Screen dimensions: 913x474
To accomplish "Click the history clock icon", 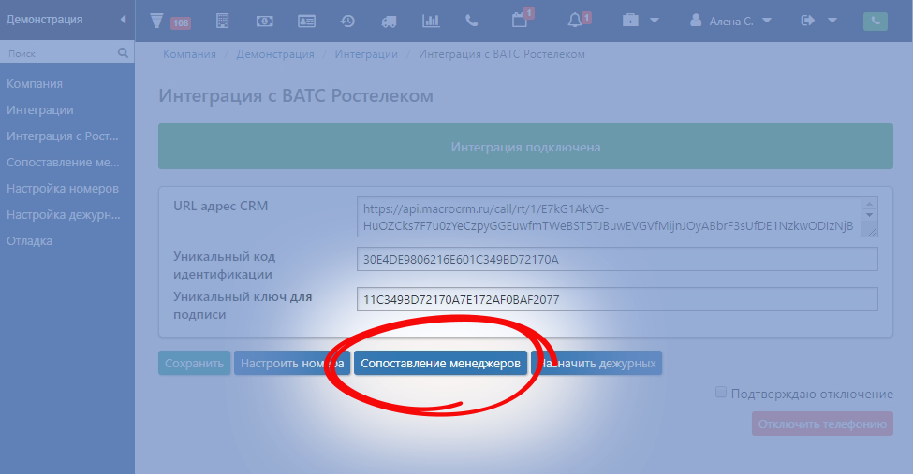I will pyautogui.click(x=347, y=21).
